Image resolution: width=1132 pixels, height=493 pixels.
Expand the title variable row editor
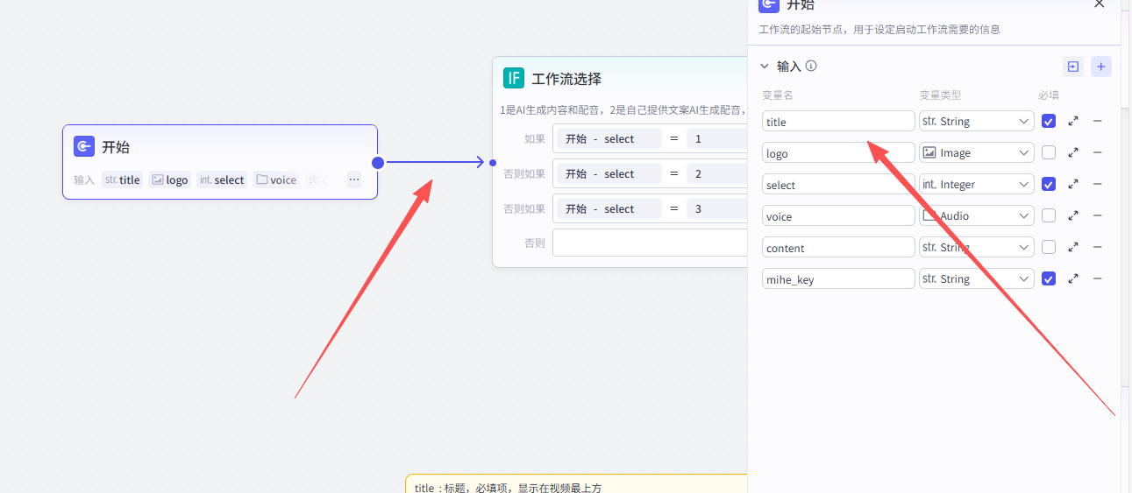click(x=1073, y=122)
